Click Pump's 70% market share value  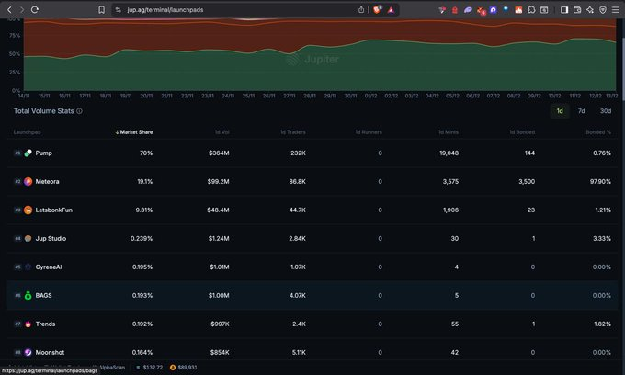click(x=146, y=153)
